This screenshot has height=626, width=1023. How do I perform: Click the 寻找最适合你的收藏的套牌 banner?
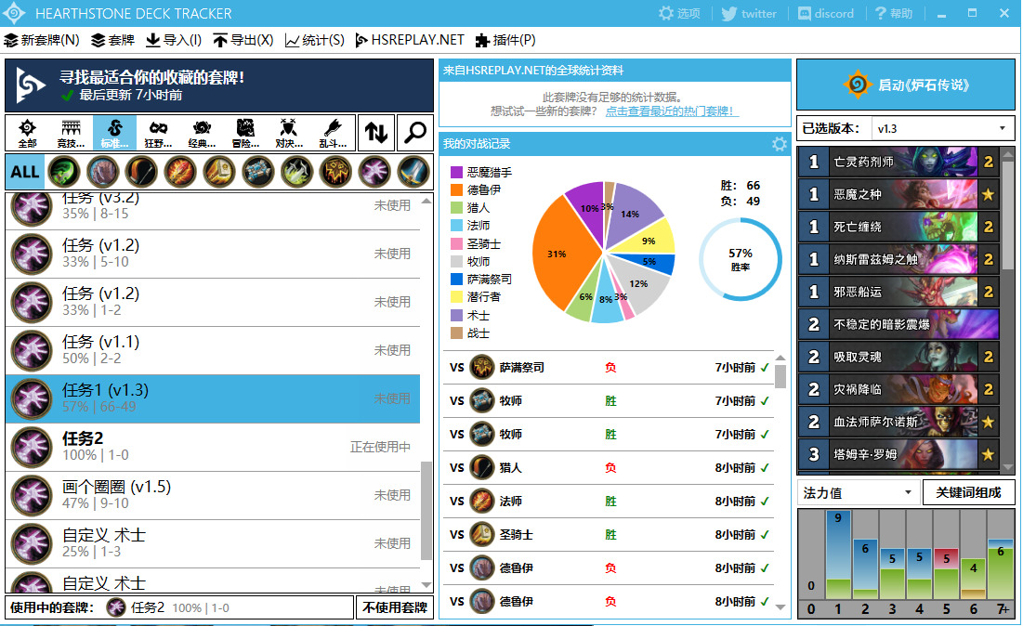[x=219, y=85]
